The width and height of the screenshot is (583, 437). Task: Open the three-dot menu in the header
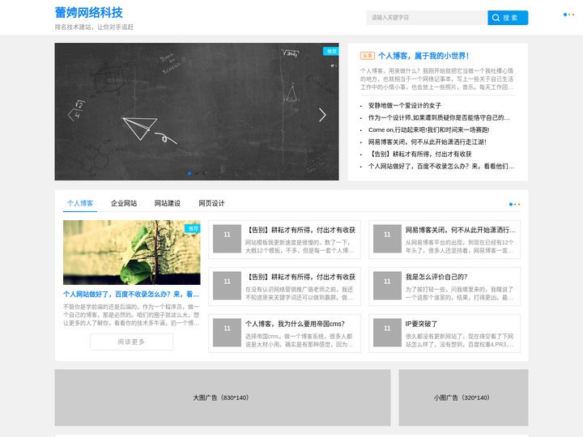[568, 15]
